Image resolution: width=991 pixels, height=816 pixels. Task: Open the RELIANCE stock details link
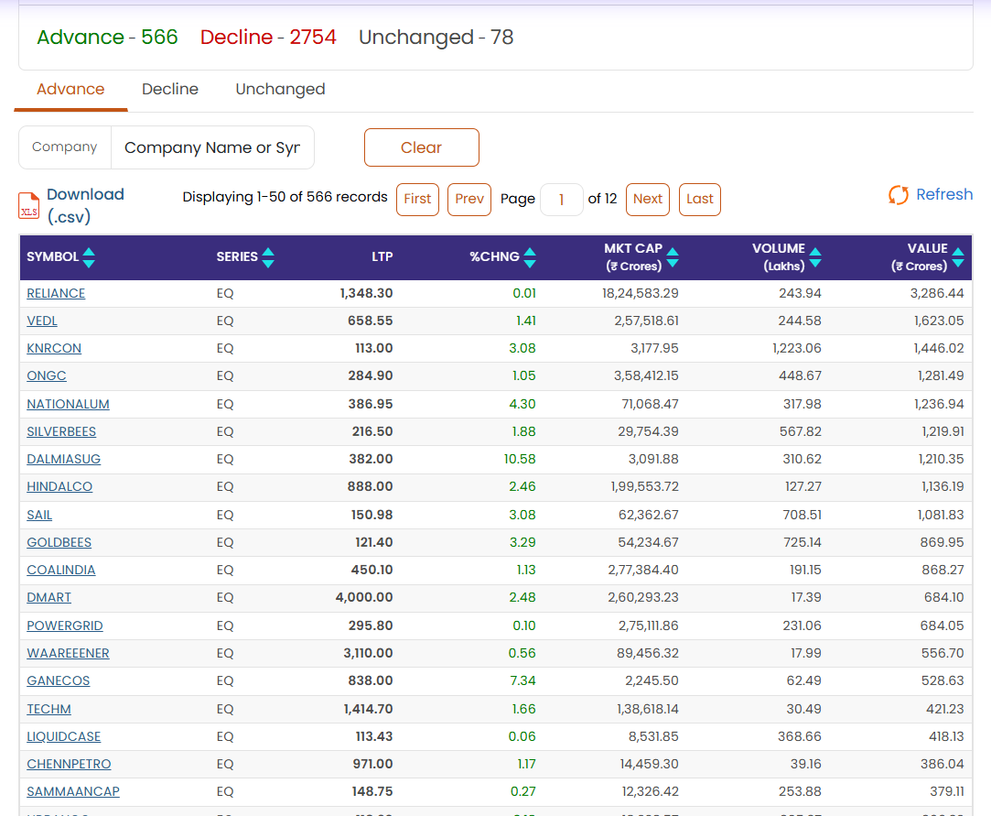[56, 293]
